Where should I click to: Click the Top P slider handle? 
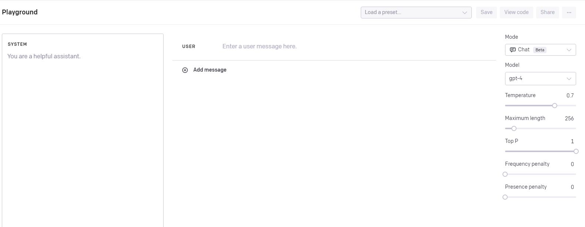[576, 151]
